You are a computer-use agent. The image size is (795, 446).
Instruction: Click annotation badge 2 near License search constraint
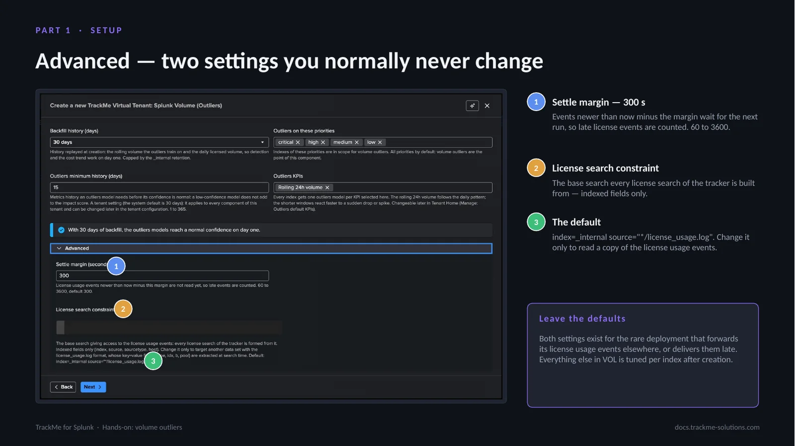coord(123,309)
